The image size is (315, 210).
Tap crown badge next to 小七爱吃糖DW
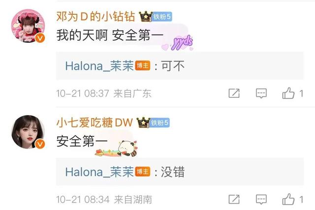point(143,122)
